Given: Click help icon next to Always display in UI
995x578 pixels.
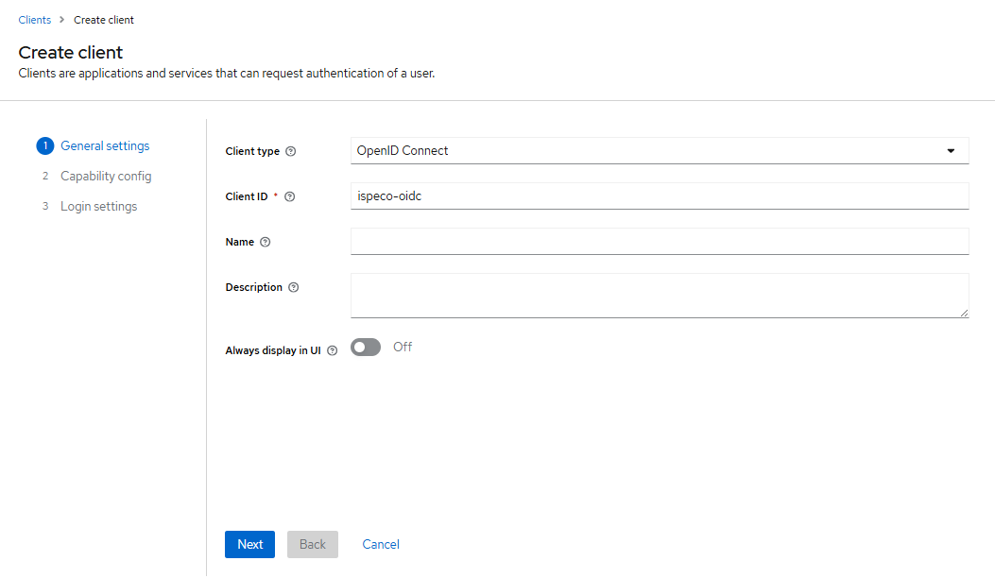Looking at the screenshot, I should tap(333, 349).
